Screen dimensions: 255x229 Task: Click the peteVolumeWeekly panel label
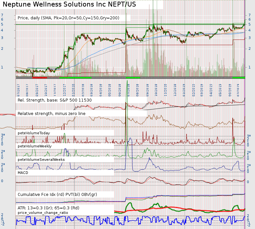pos(34,146)
